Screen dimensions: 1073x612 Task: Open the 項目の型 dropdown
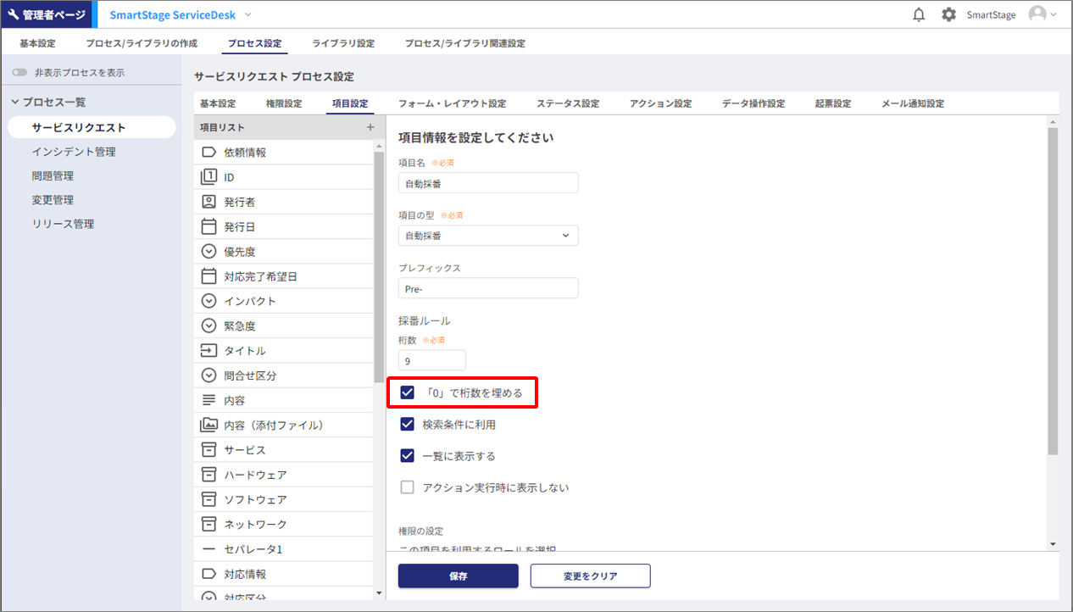pyautogui.click(x=488, y=236)
